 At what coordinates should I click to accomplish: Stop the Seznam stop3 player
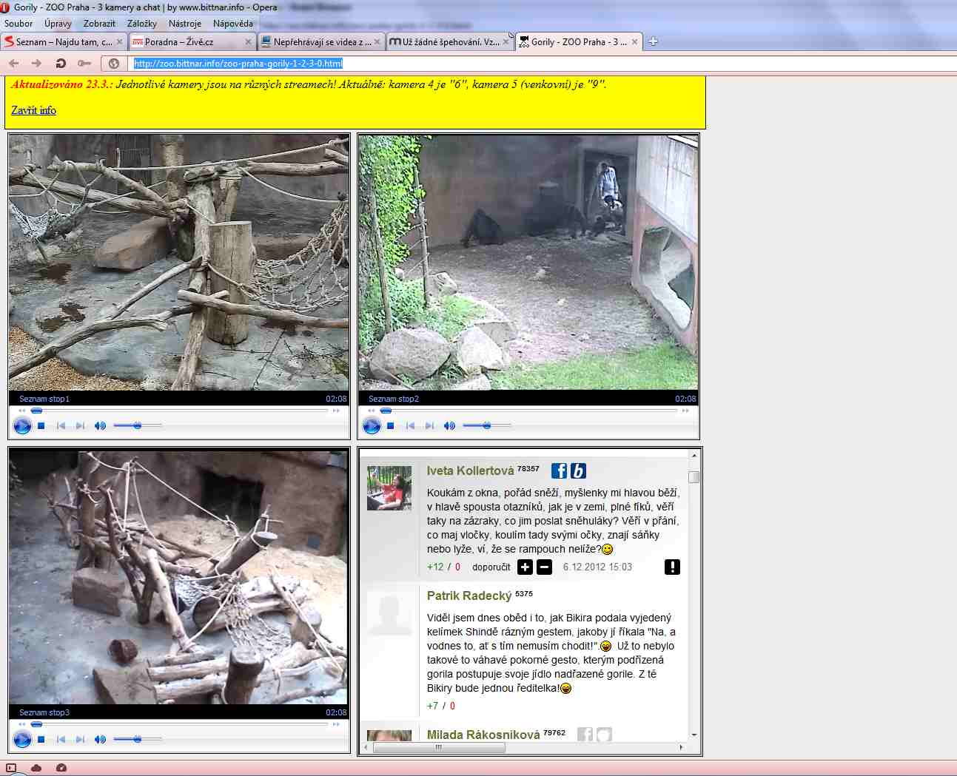[x=41, y=739]
